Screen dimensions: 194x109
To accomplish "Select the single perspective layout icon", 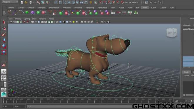I will point(4,72).
